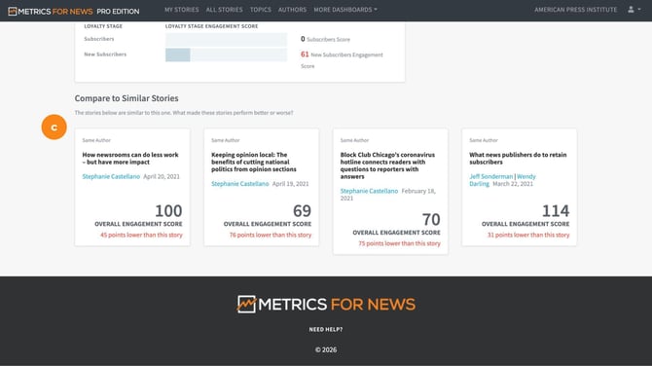Screen dimensions: 652x366
Task: Click '76 points lower than this story'
Action: [x=271, y=235]
